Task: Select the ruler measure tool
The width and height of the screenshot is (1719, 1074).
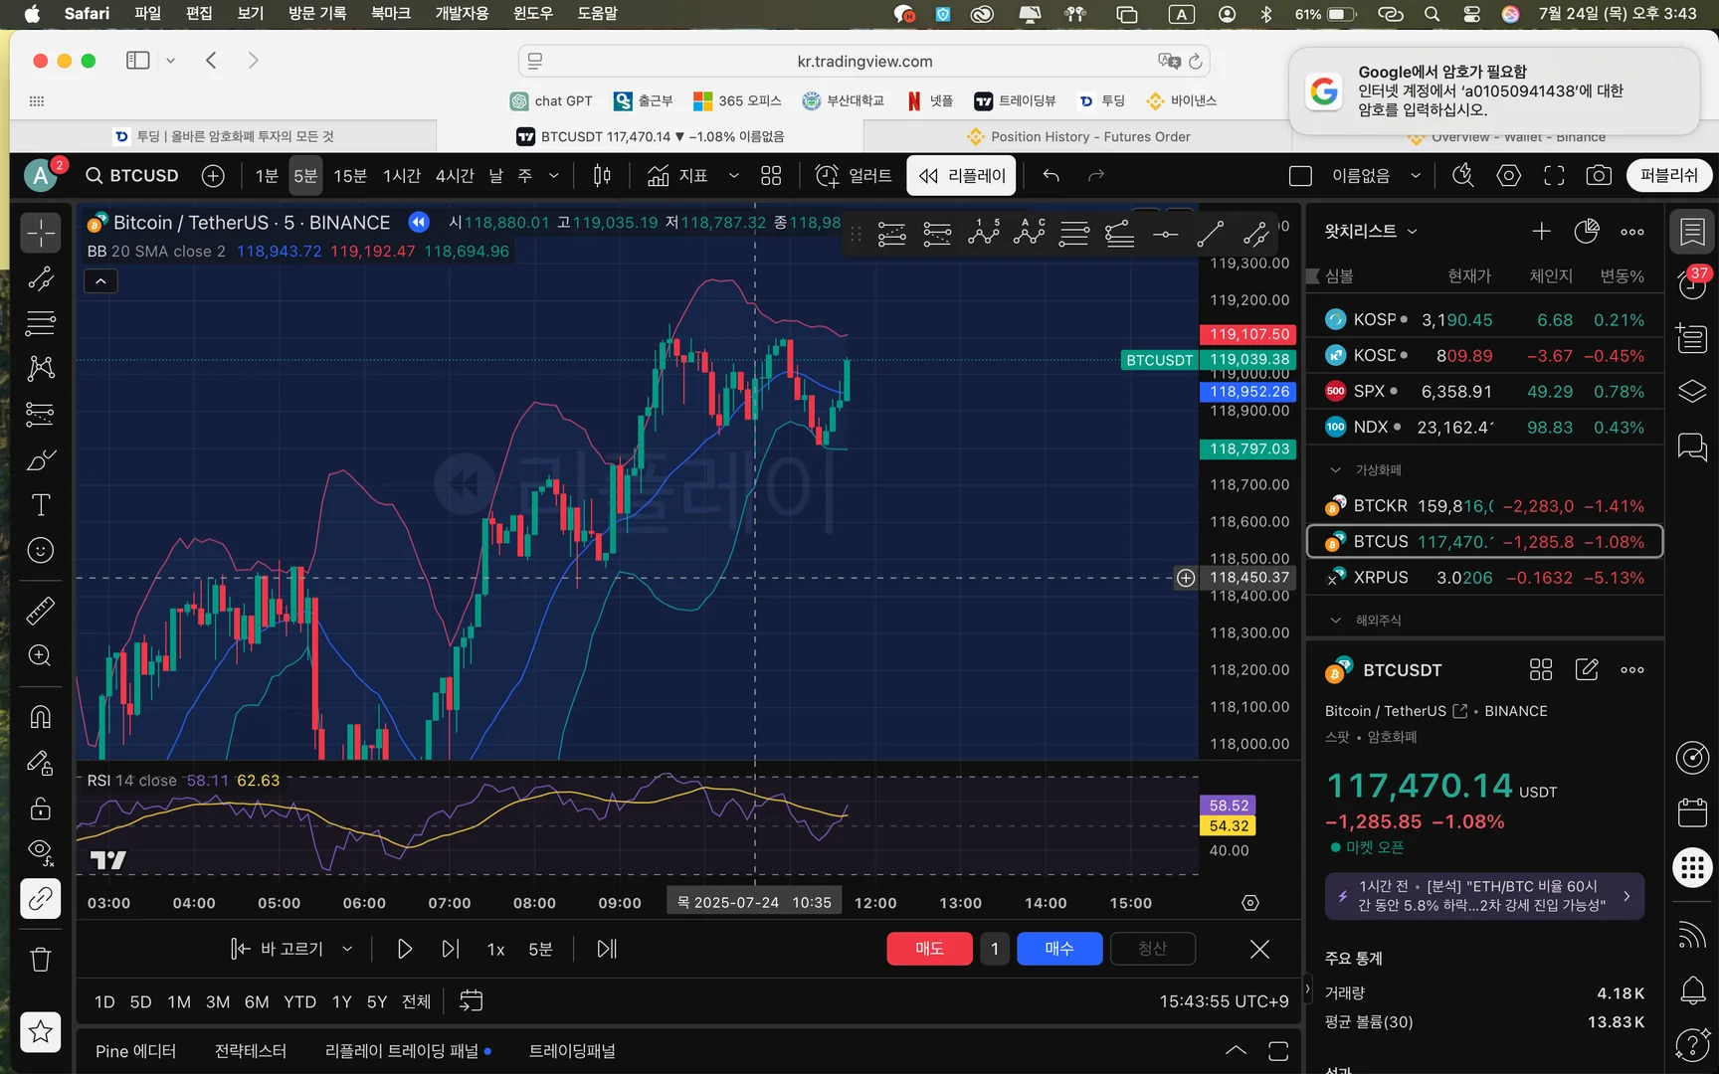Action: [41, 610]
